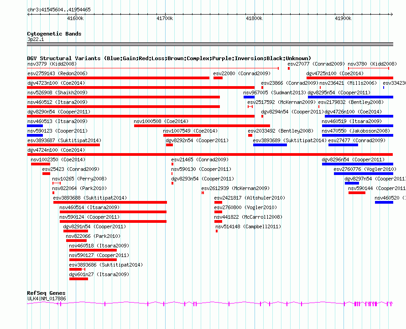The image size is (406, 329).
Task: Open the esv3893687 (Suktitipat2014) label
Action: (64, 140)
